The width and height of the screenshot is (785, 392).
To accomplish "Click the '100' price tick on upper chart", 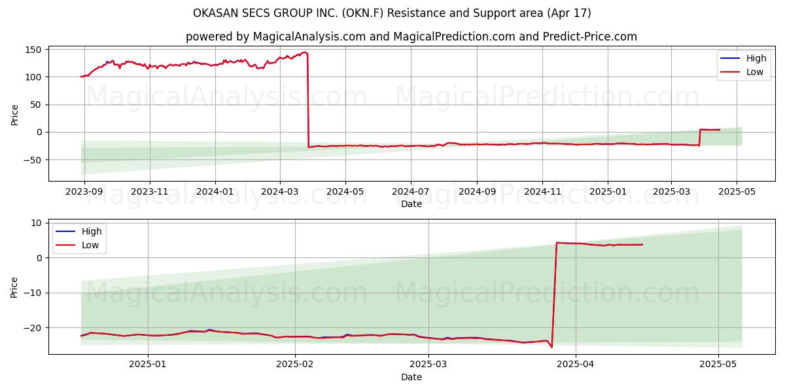I will pyautogui.click(x=34, y=77).
